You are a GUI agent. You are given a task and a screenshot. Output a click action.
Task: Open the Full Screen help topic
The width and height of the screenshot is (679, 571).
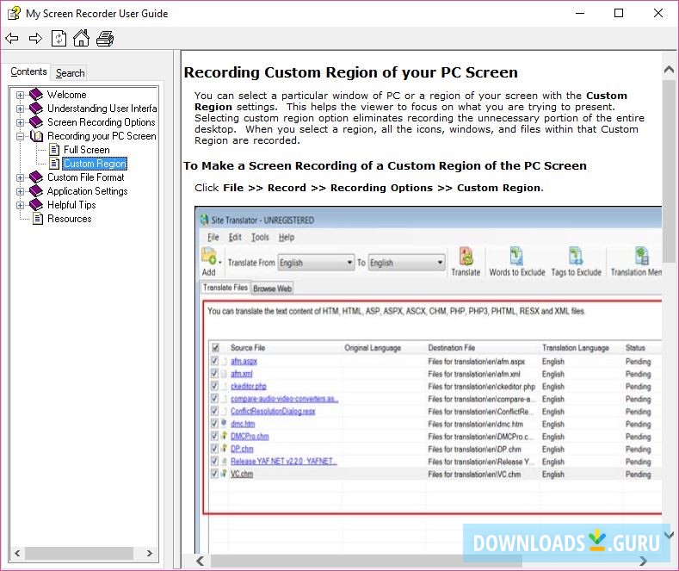click(x=86, y=150)
